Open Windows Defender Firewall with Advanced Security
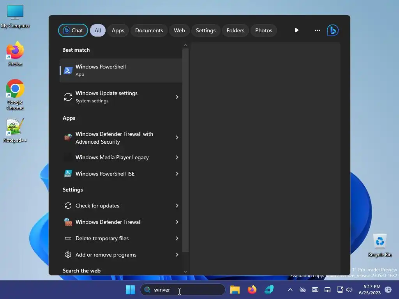399x299 pixels. tap(121, 138)
